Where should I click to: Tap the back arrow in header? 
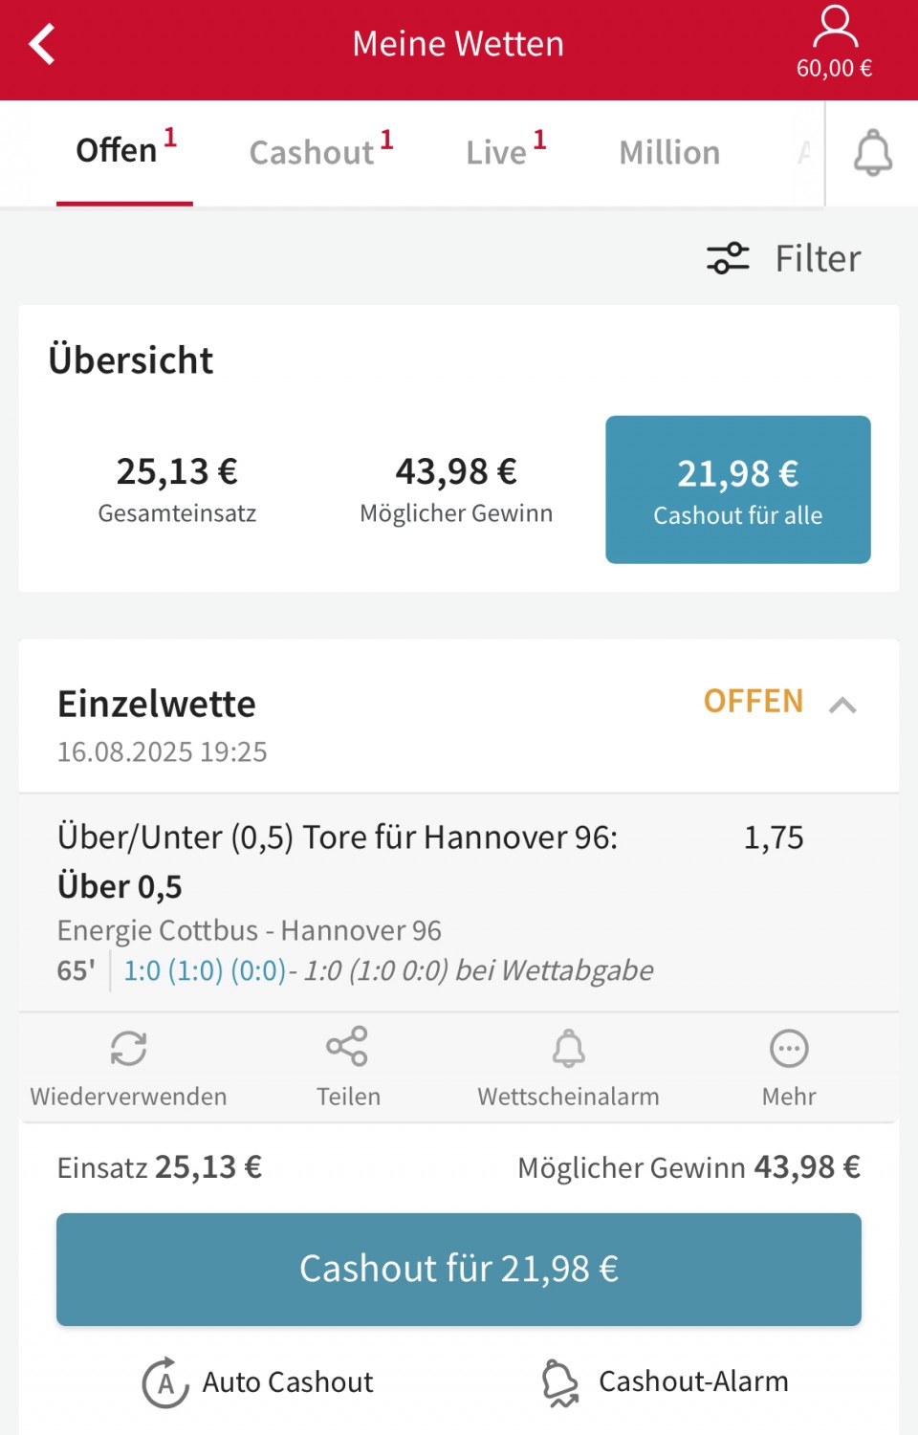pyautogui.click(x=42, y=44)
